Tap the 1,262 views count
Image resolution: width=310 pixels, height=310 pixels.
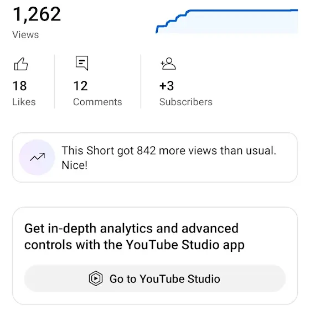tap(37, 14)
